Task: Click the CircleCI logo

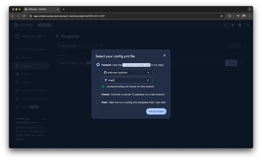Action: (23, 25)
